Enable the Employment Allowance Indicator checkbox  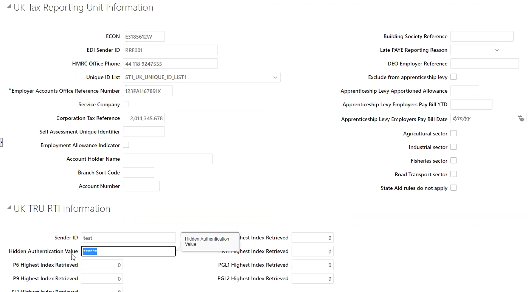coord(126,145)
